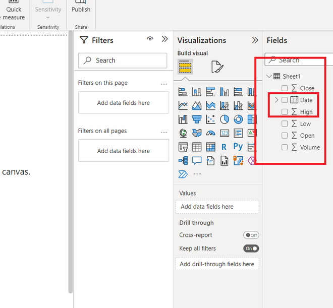The height and width of the screenshot is (308, 333).
Task: Toggle Filters pane visibility eye icon
Action: (x=150, y=39)
